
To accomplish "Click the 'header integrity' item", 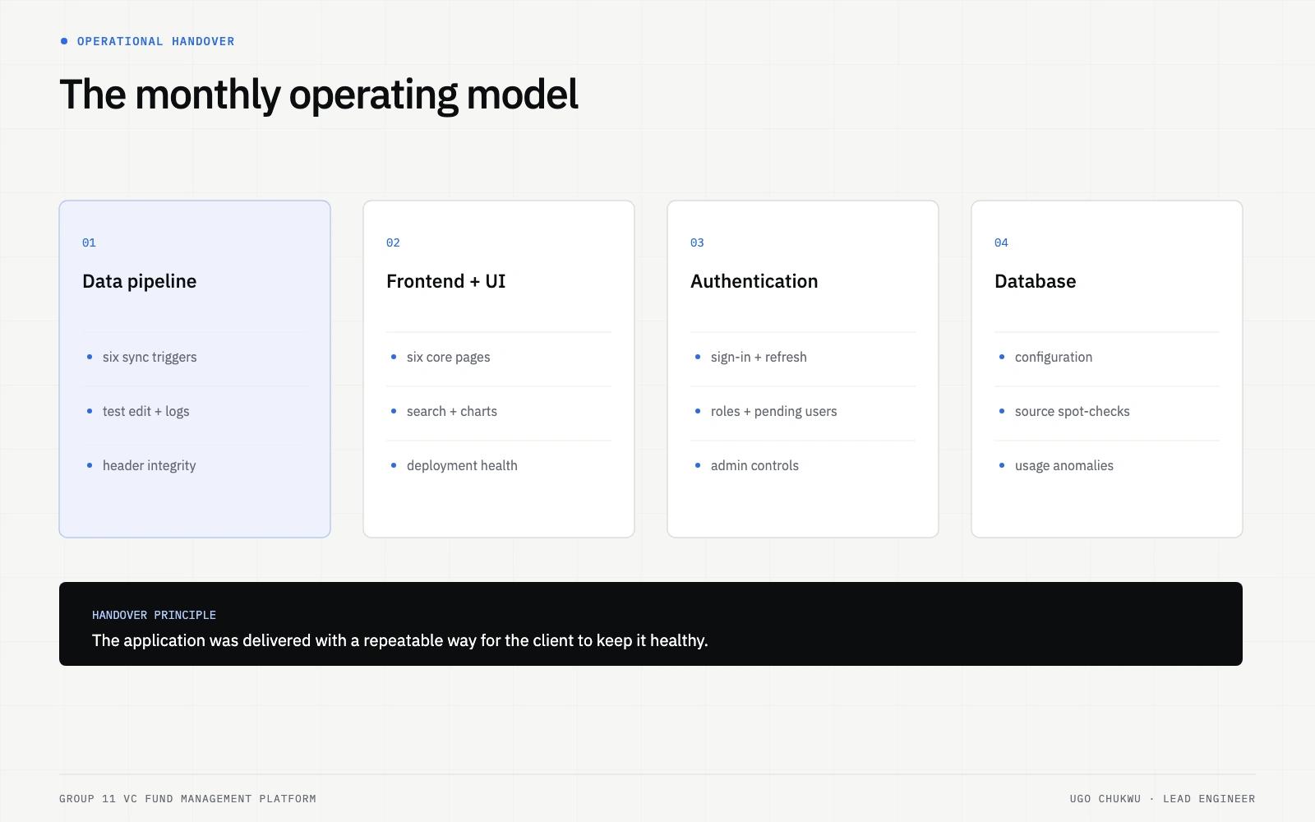I will 149,465.
